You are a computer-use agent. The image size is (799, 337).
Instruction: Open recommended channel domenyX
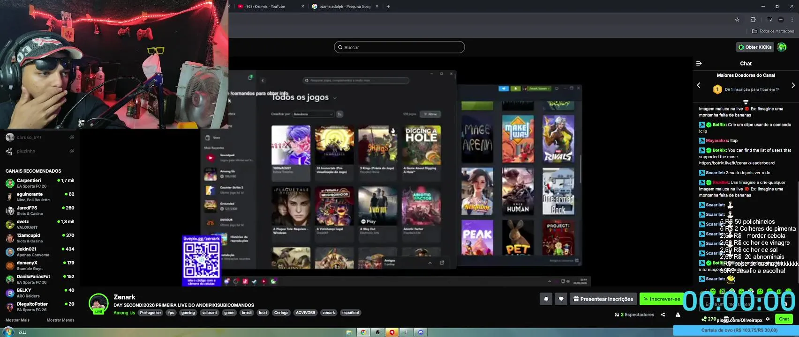pyautogui.click(x=40, y=265)
